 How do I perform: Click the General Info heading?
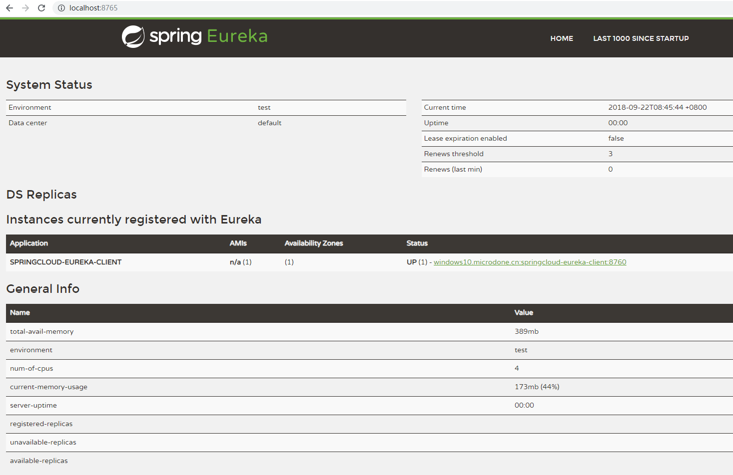[43, 289]
